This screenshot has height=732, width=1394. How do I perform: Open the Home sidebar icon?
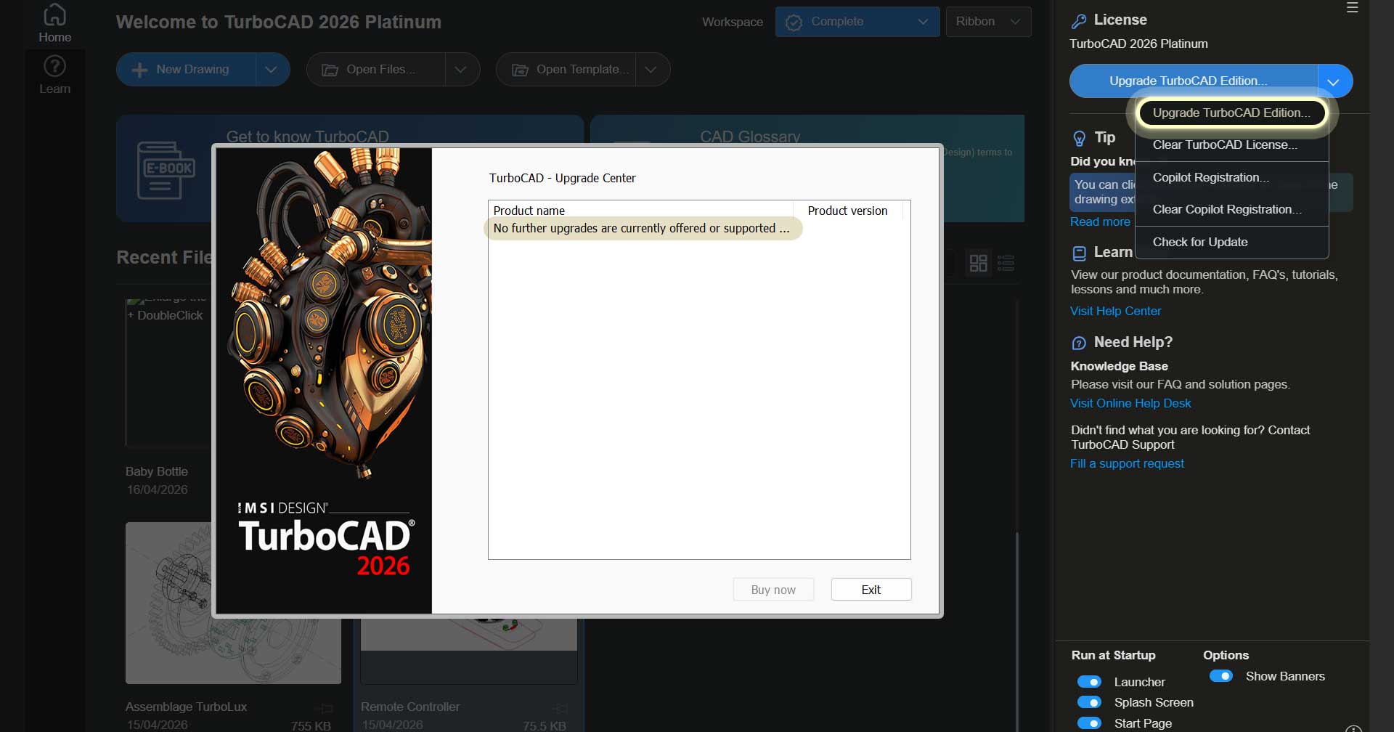[x=54, y=23]
